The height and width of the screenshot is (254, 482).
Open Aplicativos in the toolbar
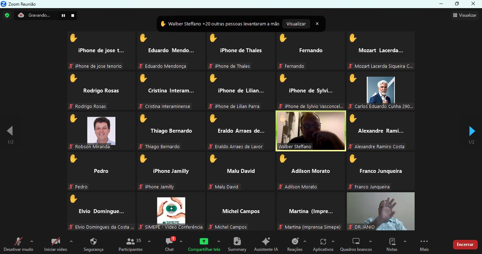point(323,244)
